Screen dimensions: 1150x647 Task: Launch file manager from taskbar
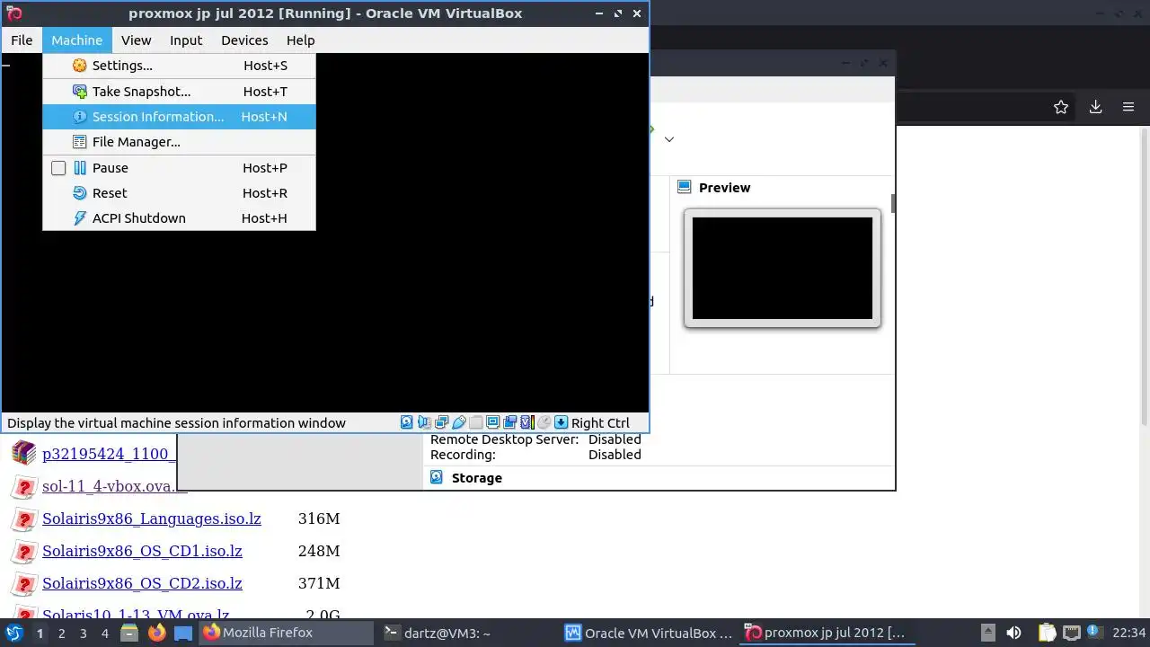[x=129, y=633]
